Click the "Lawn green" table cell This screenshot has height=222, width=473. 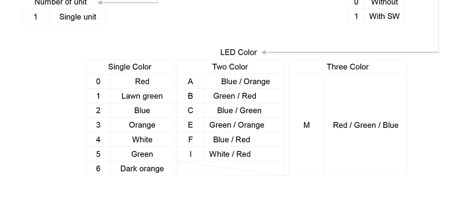[x=142, y=96]
